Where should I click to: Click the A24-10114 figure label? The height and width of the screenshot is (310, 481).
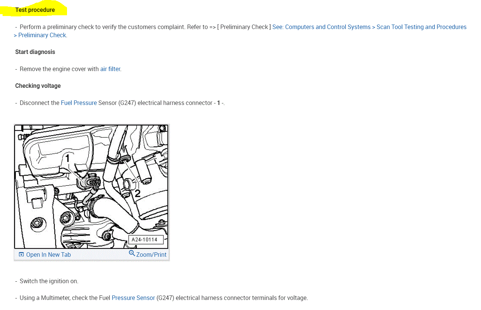(145, 240)
